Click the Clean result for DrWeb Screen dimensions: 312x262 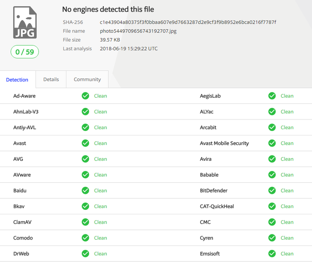(x=100, y=254)
